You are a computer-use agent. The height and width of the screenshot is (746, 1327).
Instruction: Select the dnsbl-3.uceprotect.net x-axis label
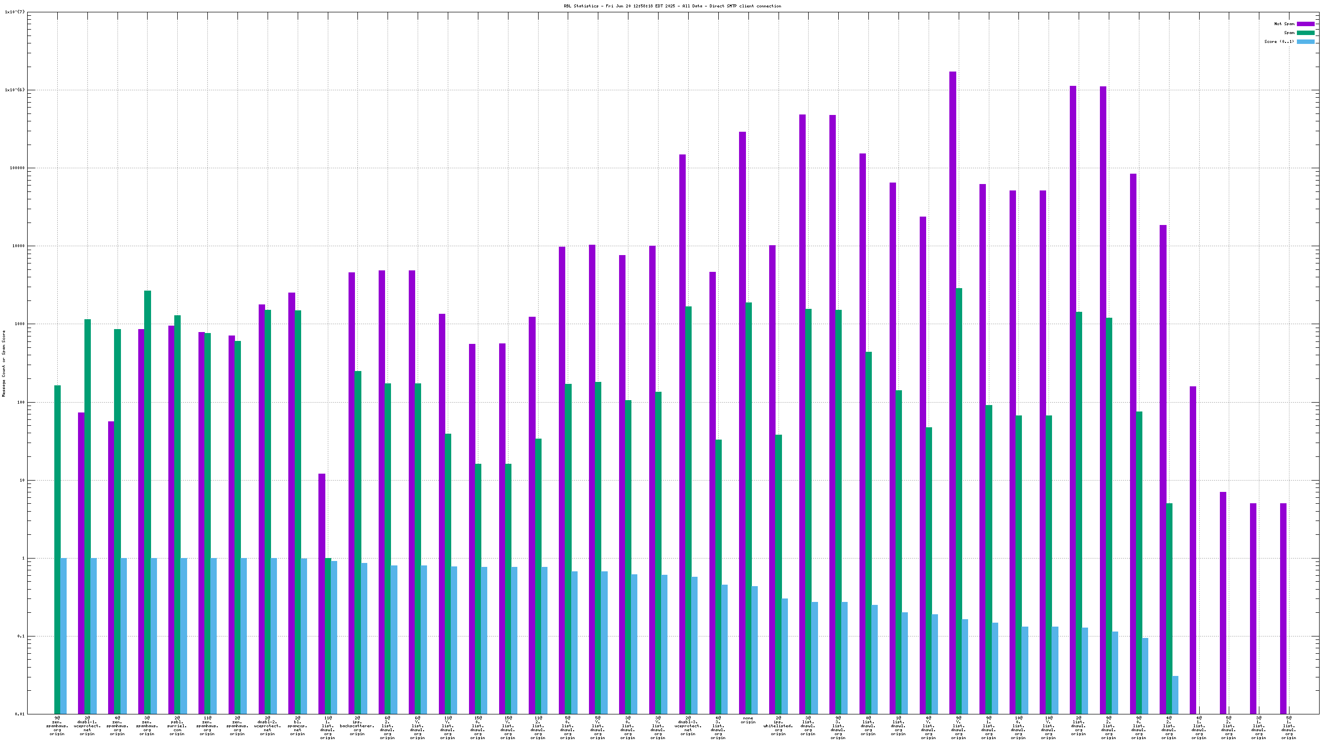(x=688, y=725)
